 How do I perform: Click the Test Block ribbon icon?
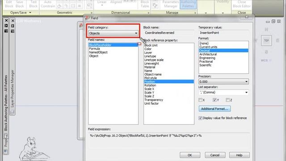click(x=33, y=4)
